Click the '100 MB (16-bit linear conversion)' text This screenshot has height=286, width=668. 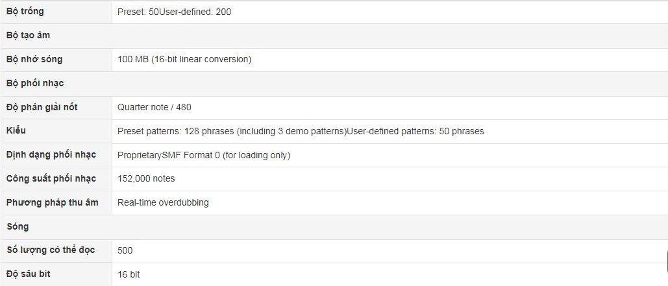pyautogui.click(x=184, y=60)
